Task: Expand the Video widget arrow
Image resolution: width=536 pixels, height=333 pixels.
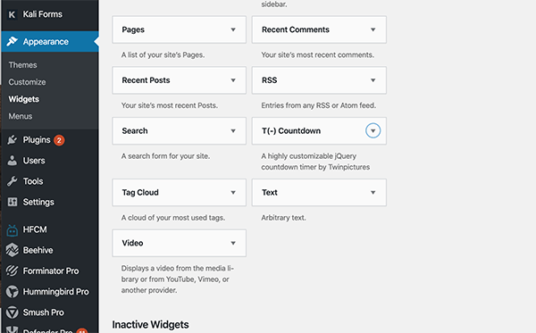Action: click(x=233, y=243)
